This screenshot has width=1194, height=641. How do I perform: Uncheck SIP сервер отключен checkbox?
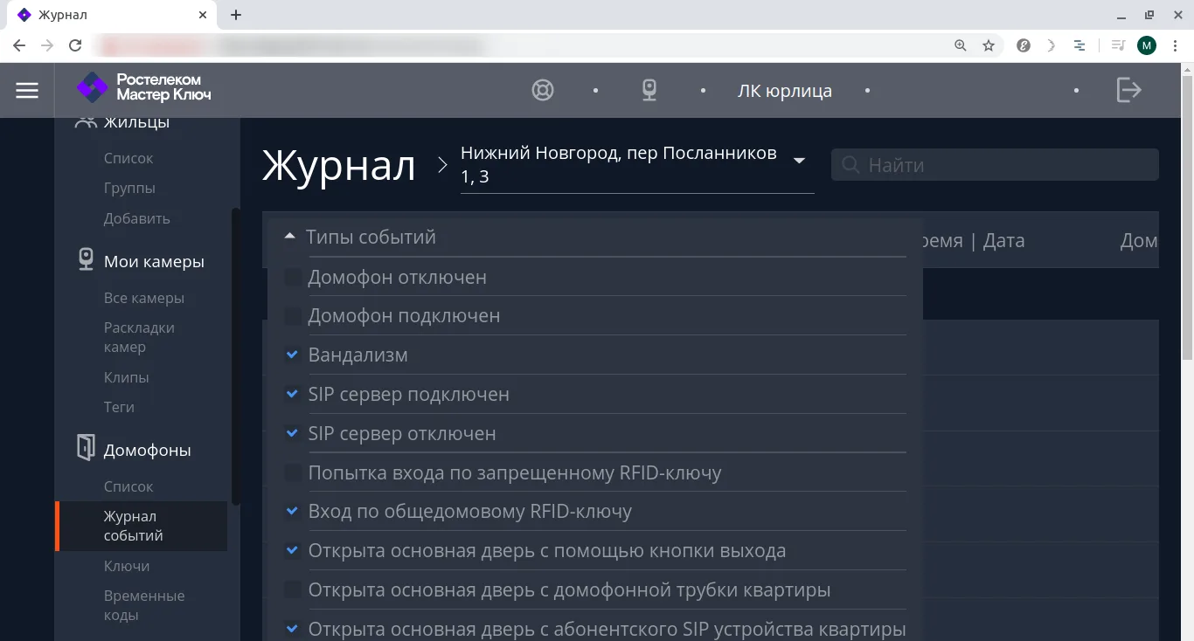pyautogui.click(x=294, y=433)
